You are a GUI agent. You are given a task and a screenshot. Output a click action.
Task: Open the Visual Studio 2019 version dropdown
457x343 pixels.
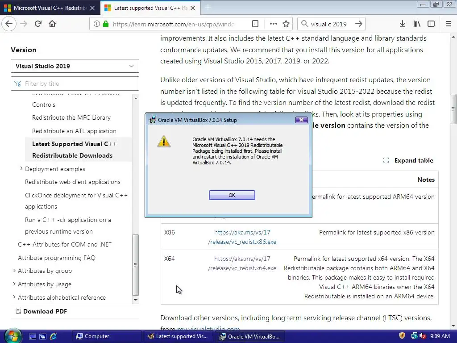click(x=75, y=66)
